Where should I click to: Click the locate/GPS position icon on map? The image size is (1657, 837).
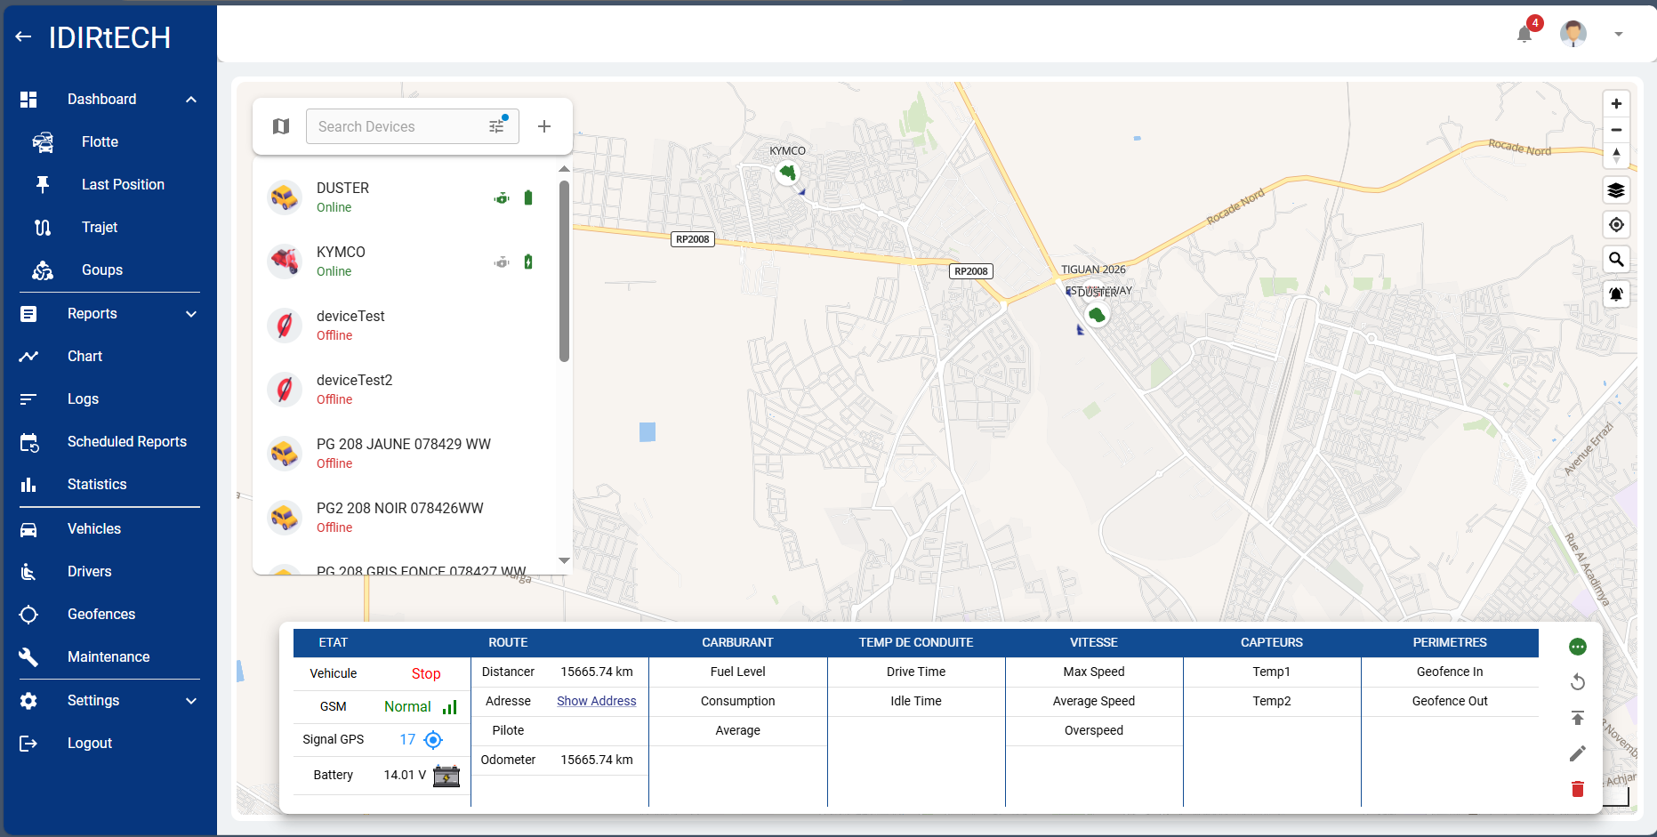pyautogui.click(x=1617, y=224)
